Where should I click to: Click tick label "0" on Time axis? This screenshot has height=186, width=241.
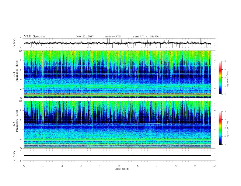24,166
